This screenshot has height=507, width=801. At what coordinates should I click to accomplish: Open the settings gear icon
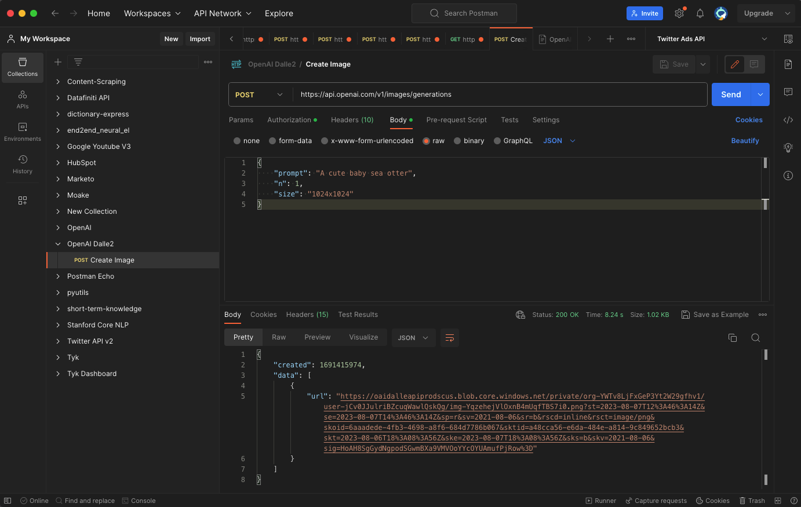(679, 13)
